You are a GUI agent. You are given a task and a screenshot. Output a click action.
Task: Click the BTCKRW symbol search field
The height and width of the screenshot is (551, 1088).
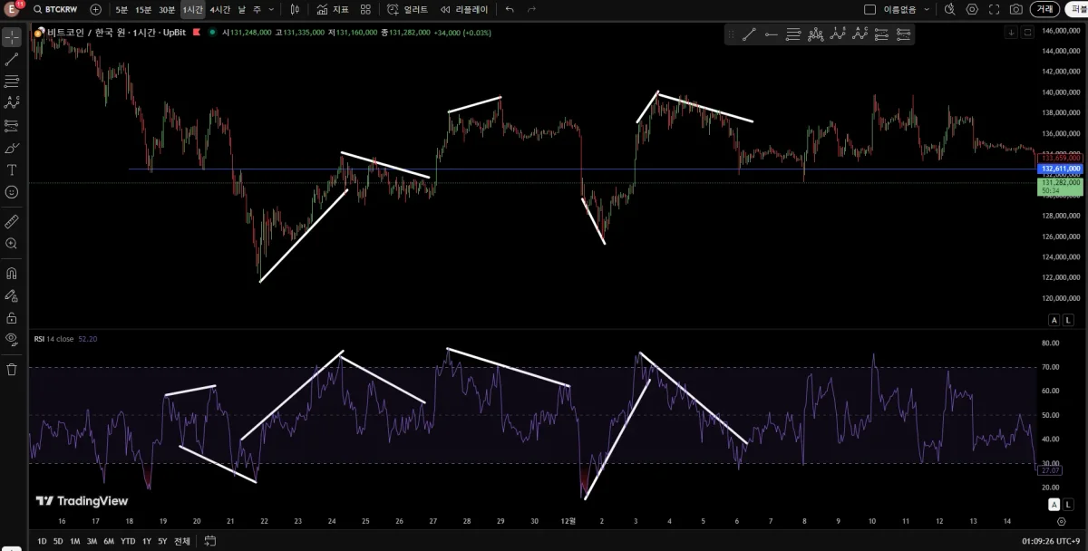click(55, 9)
